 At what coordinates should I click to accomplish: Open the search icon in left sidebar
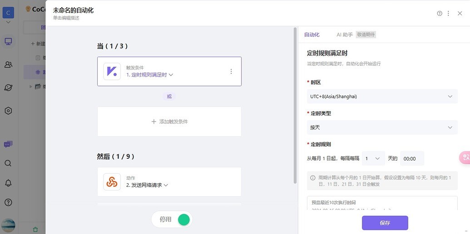click(8, 163)
